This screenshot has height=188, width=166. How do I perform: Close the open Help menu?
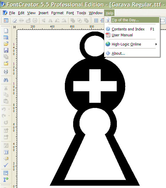click(109, 13)
